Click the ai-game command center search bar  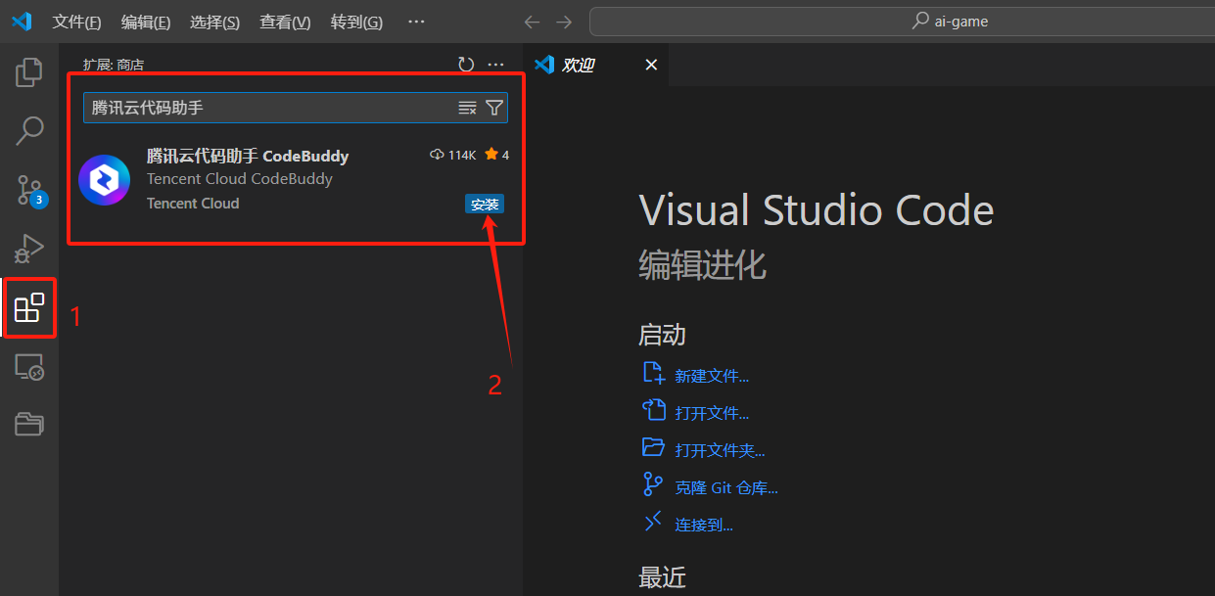tap(901, 22)
